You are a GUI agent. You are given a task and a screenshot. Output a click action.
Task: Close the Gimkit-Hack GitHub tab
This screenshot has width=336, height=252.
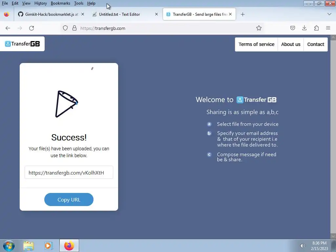83,14
